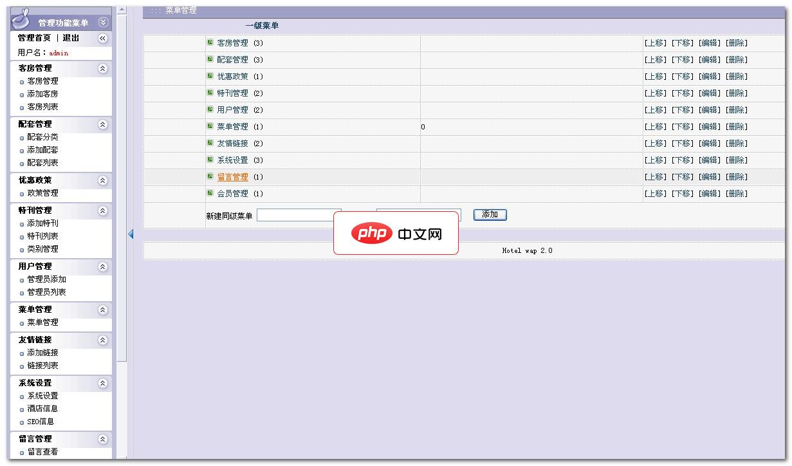Open 配套列表 in the sidebar menu
Screen dimensions: 792x466
[42, 163]
